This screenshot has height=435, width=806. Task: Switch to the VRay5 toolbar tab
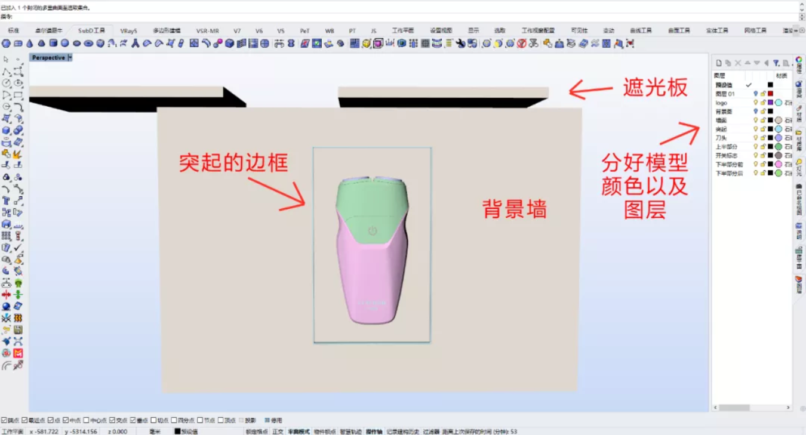click(x=128, y=30)
